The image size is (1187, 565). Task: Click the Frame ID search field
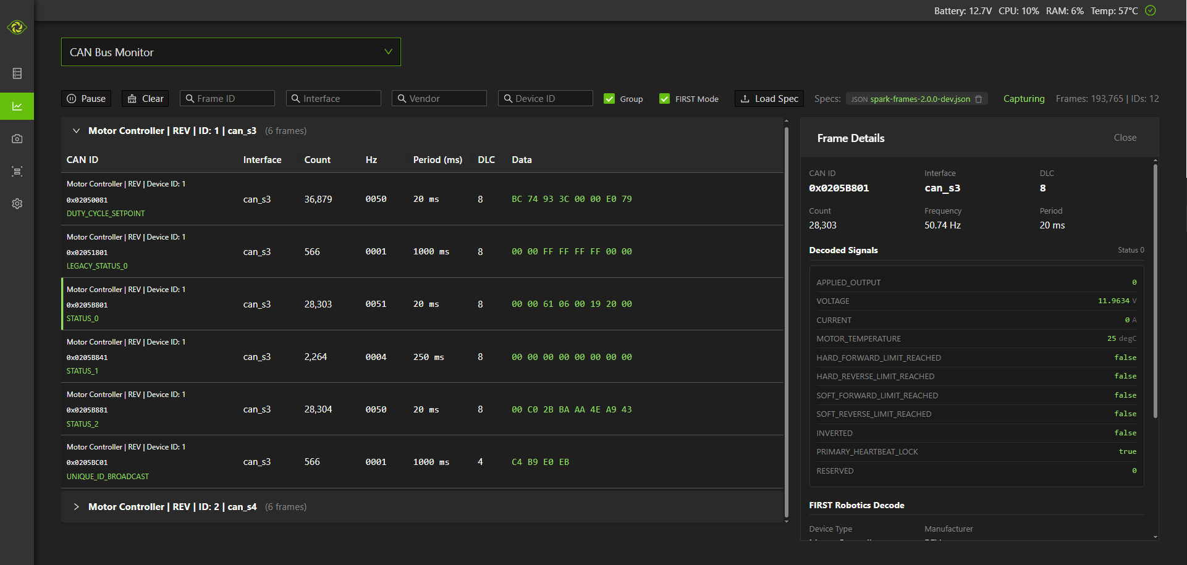(227, 99)
